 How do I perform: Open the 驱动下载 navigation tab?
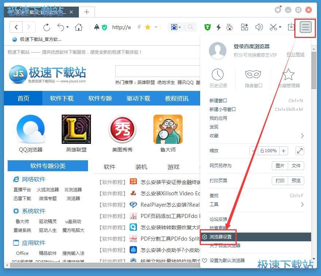(x=138, y=99)
